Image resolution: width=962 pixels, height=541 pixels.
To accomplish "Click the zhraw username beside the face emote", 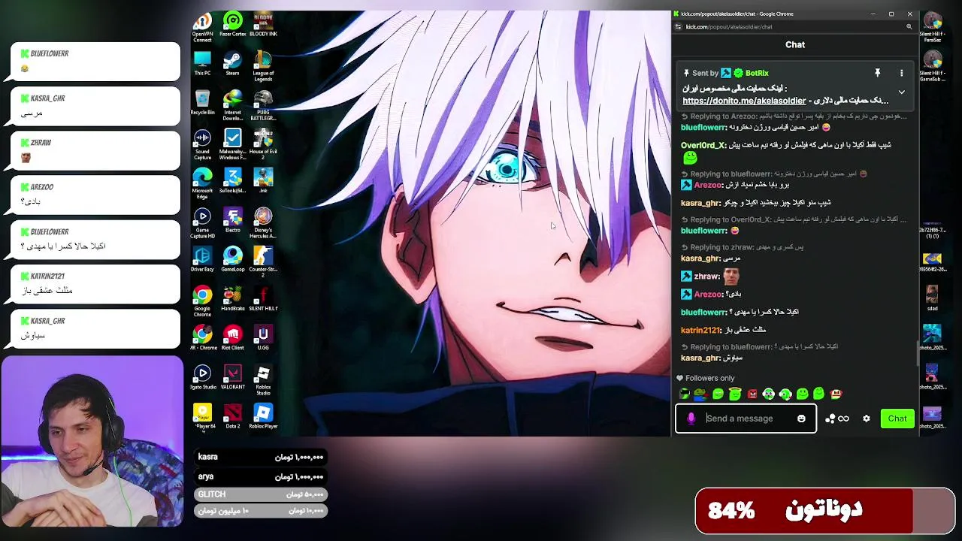I will tap(706, 277).
